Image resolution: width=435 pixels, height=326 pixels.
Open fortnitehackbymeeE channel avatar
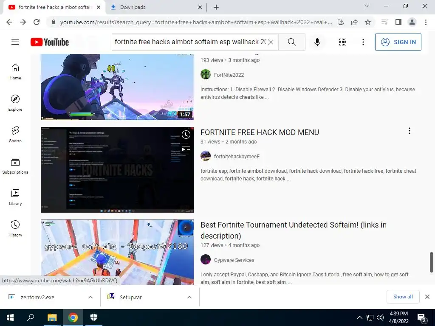(206, 156)
